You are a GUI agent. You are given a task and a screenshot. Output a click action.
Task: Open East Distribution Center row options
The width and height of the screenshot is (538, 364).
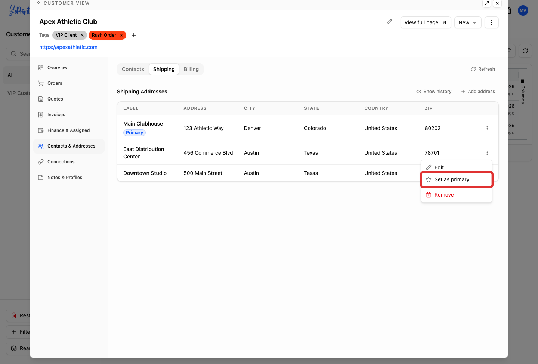point(487,153)
